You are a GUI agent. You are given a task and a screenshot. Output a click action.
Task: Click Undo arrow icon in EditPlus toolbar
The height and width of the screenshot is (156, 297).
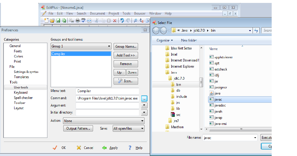tap(122, 20)
